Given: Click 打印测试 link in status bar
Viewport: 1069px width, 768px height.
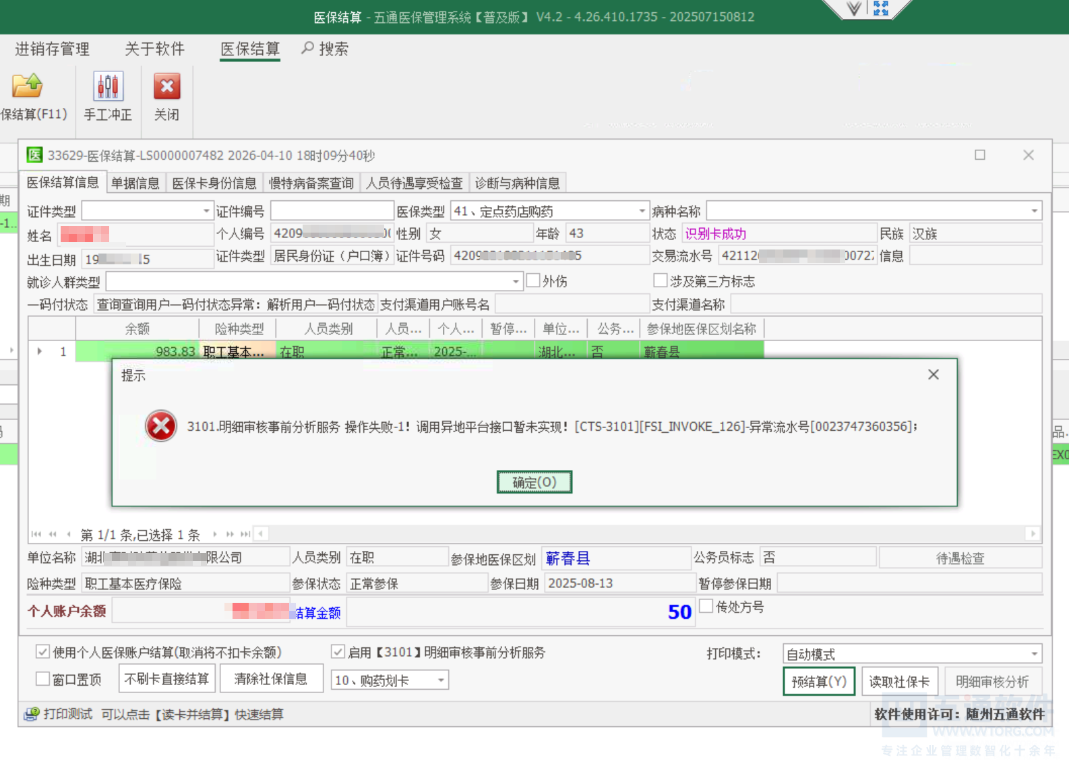Looking at the screenshot, I should tap(67, 714).
